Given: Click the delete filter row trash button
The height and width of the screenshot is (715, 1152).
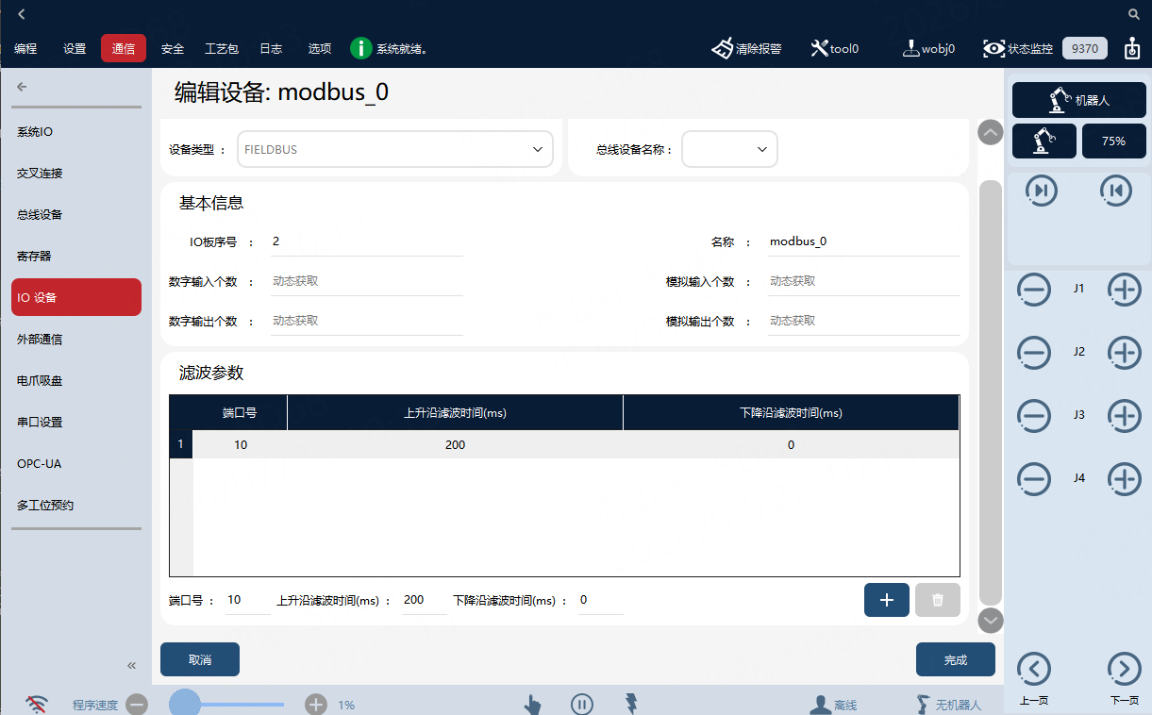Looking at the screenshot, I should tap(938, 600).
